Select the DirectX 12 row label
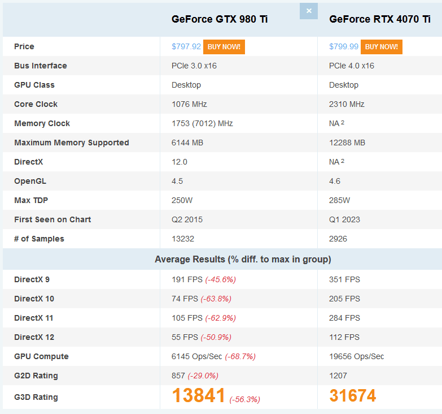Image resolution: width=442 pixels, height=414 pixels. pos(34,337)
